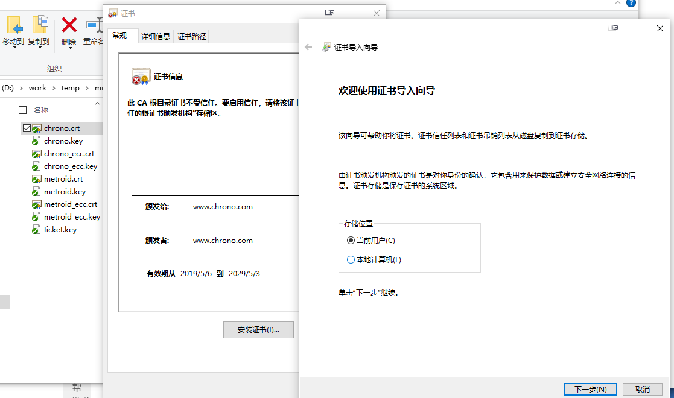Viewport: 674px width, 398px height.
Task: Click the metroid.crt certificate file icon
Action: click(x=37, y=179)
